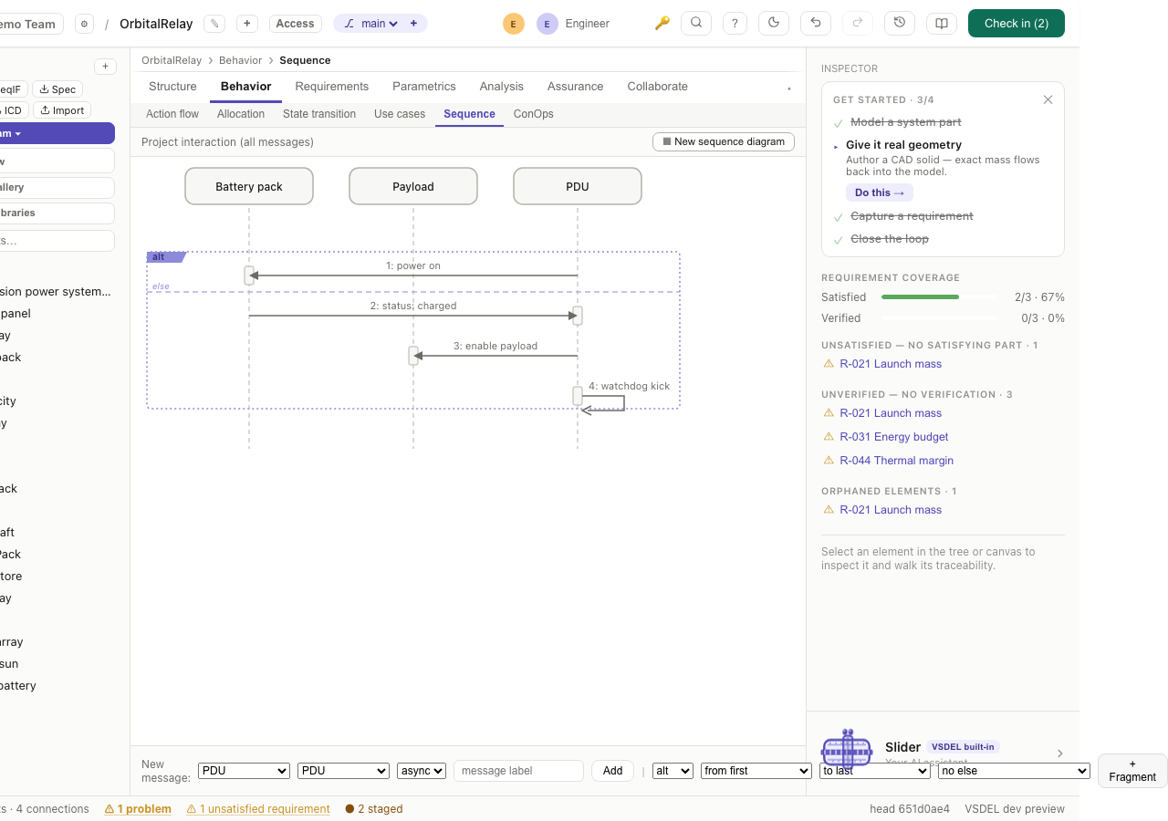Open the "no else" dropdown

coord(1014,771)
